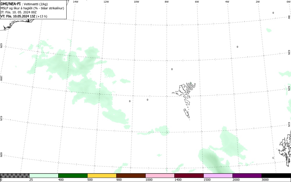Select the legend value 2000
The image size is (291, 182).
pos(236,180)
